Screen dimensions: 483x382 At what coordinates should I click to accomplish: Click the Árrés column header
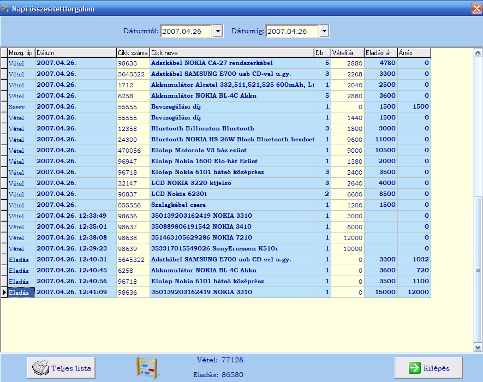coord(414,53)
